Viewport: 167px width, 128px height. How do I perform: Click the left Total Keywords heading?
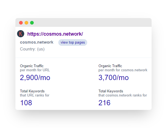(x=32, y=91)
